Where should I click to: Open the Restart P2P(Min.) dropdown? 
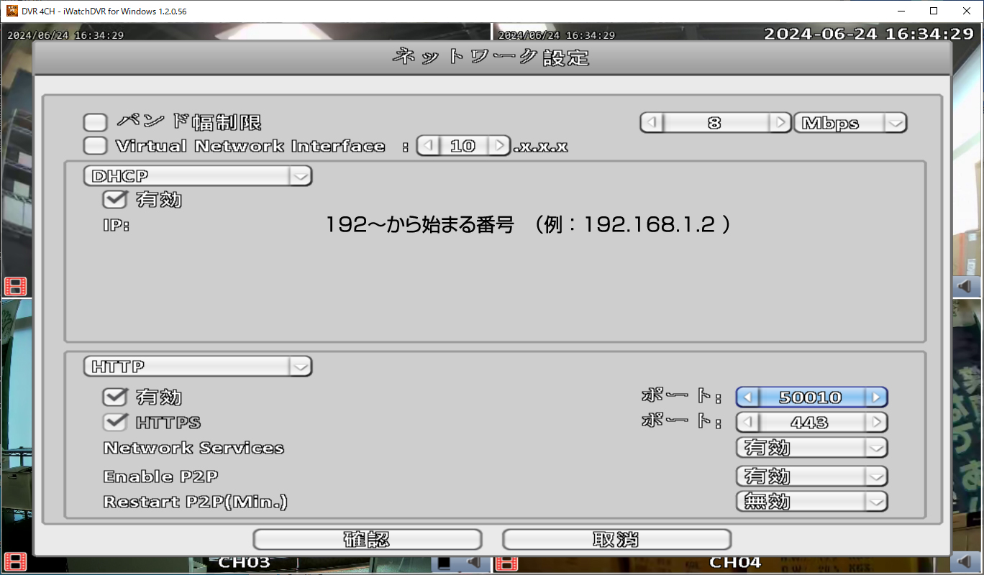812,501
